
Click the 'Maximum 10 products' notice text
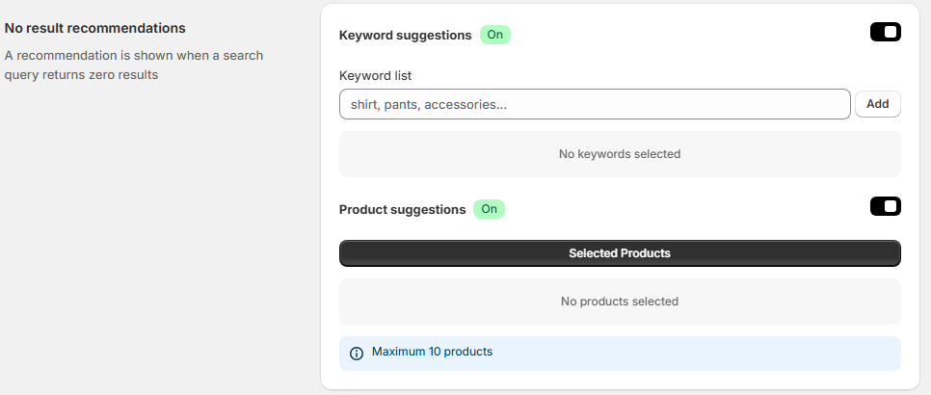[x=432, y=352]
